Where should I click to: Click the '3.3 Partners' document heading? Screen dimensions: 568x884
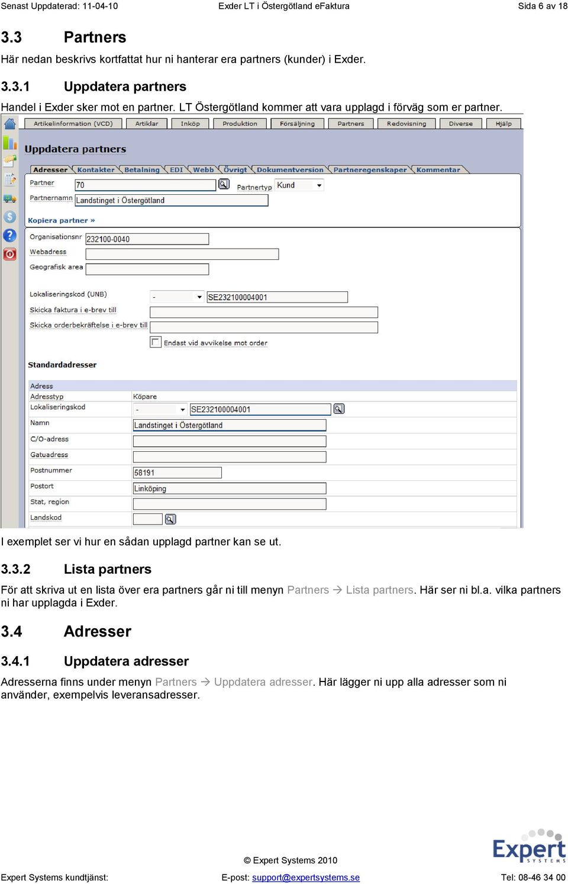pyautogui.click(x=63, y=37)
